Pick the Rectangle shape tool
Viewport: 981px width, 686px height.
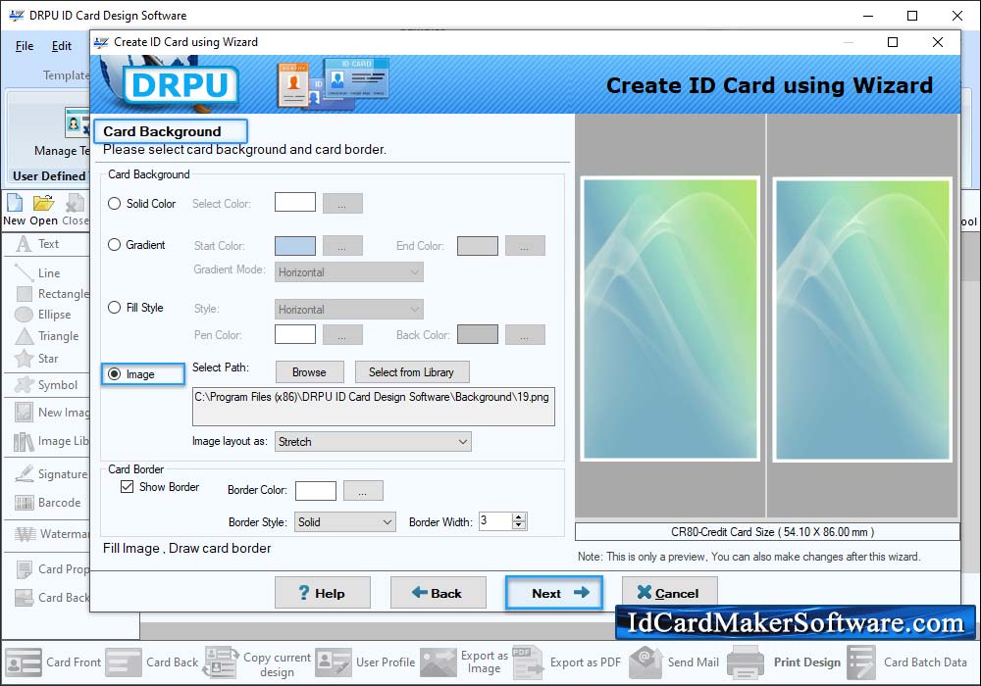(53, 294)
